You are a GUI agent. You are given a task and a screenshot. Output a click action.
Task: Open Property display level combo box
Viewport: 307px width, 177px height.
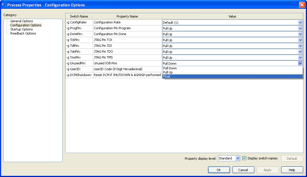coord(229,158)
